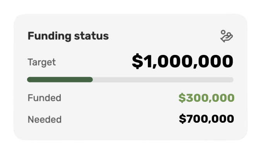Click the gray unfilled progress bar section
Image resolution: width=264 pixels, height=154 pixels.
click(163, 80)
